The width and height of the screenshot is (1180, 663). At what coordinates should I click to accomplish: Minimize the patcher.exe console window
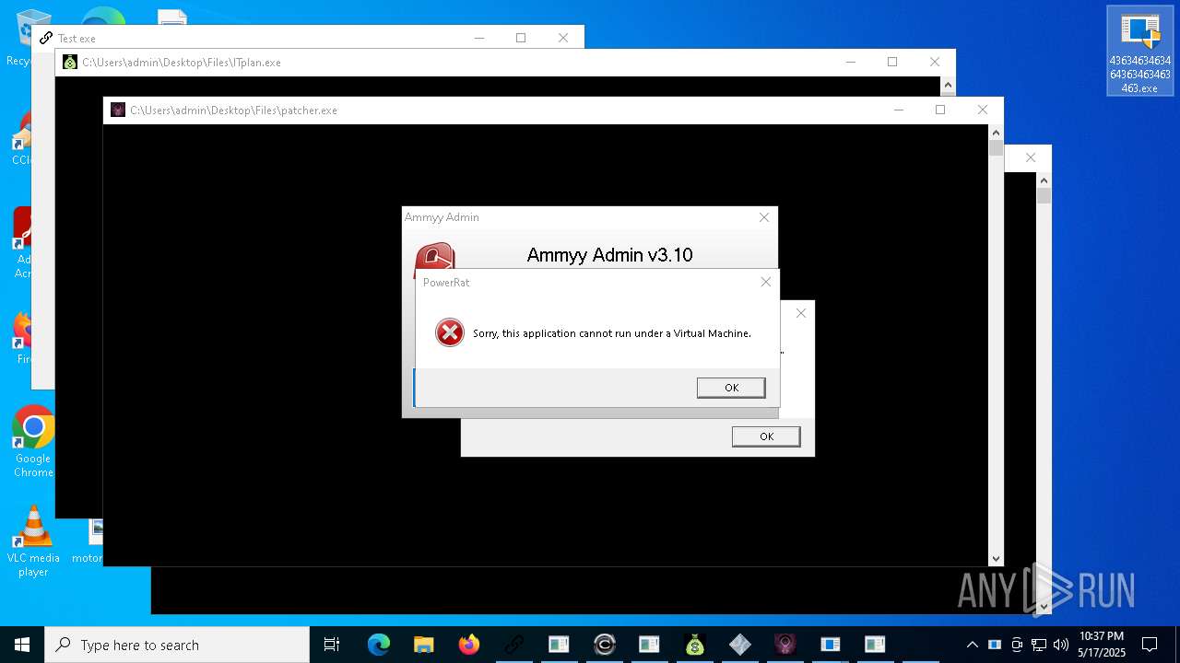click(x=899, y=110)
